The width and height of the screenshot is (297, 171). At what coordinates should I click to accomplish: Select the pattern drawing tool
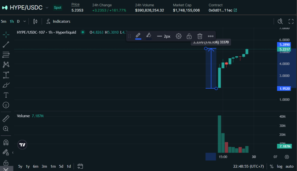pos(6,65)
